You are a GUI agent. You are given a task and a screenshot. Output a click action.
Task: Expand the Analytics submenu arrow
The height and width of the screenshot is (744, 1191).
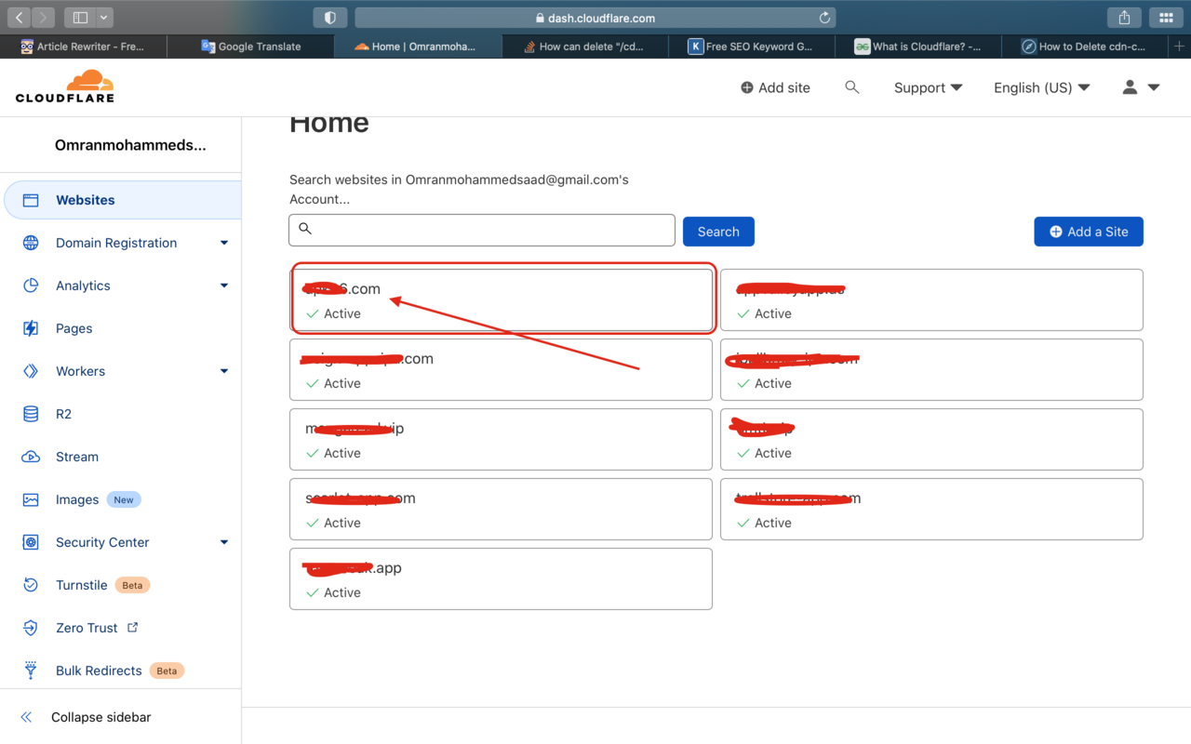point(224,286)
